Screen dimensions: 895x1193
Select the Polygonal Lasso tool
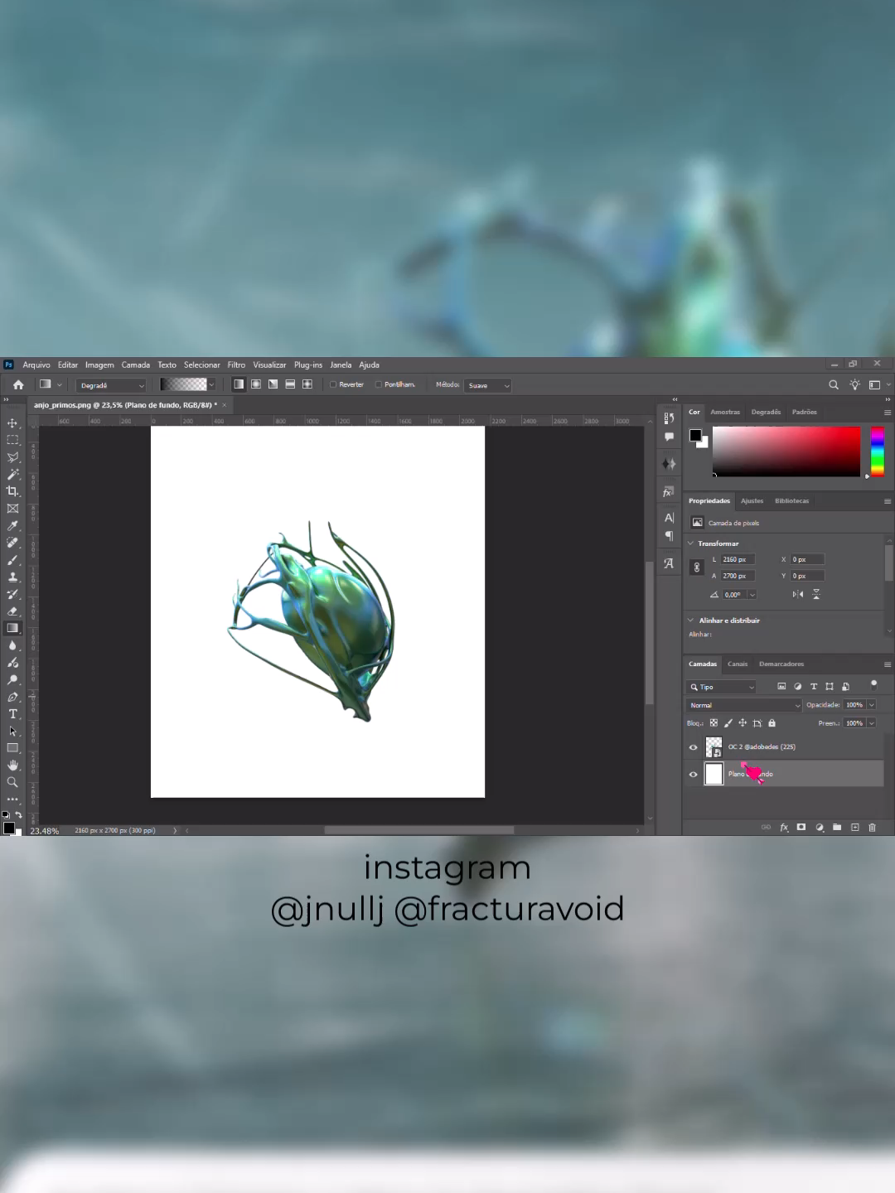point(12,457)
